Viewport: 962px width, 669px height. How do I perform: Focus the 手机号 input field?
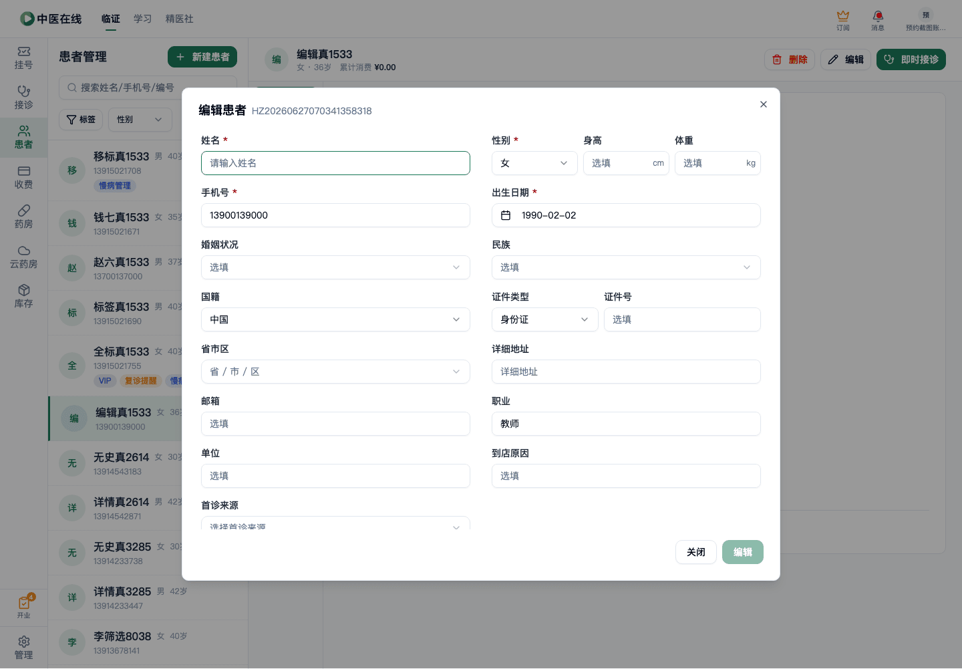tap(335, 215)
